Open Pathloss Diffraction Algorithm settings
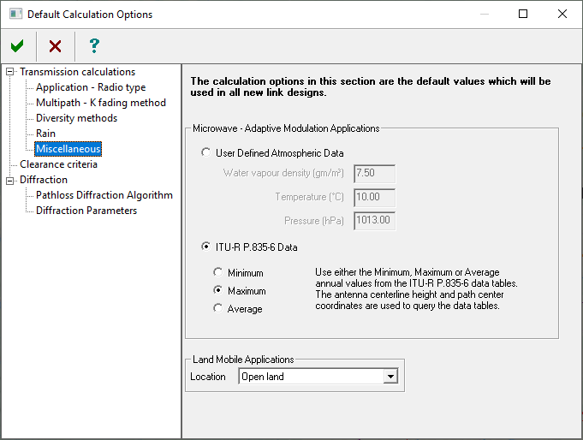Screen dimensions: 583x440 (104, 195)
